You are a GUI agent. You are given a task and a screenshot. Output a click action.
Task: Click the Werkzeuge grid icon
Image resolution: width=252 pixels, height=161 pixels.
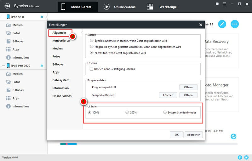click(x=150, y=7)
